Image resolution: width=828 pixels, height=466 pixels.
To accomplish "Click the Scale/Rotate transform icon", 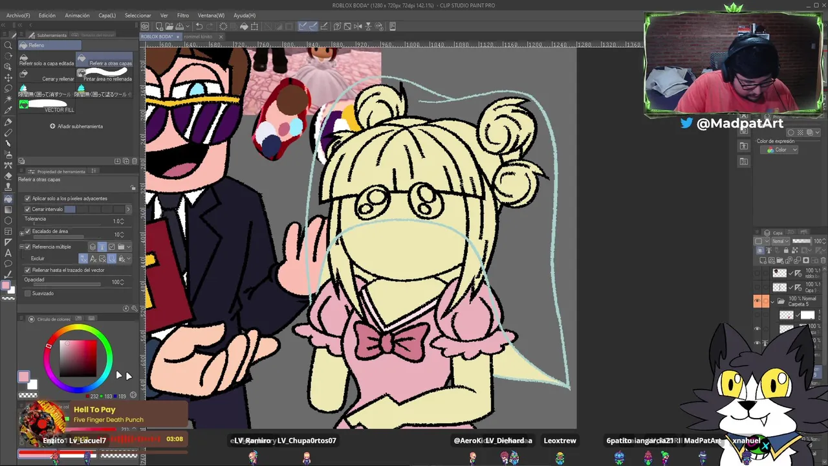I will [x=255, y=27].
